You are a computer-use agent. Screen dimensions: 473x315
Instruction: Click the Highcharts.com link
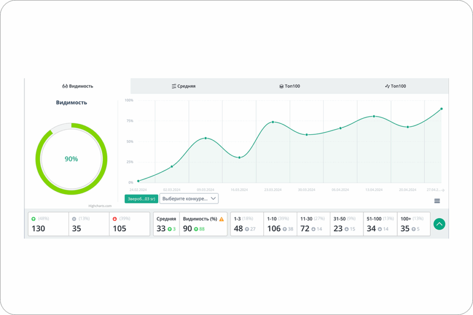pos(100,206)
